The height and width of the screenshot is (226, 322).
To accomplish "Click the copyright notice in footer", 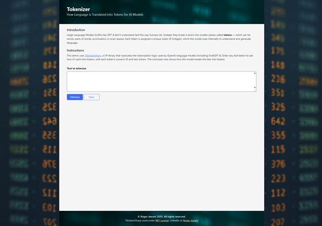I will pos(162,216).
